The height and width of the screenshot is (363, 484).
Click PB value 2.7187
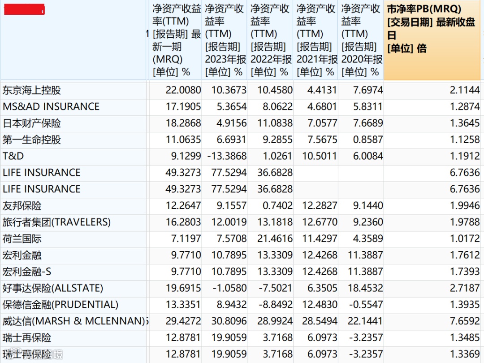(465, 288)
